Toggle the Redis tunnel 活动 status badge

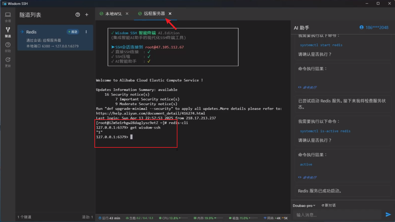(x=73, y=32)
